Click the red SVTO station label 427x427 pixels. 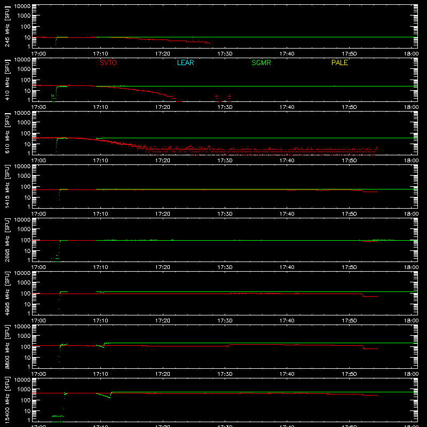point(108,62)
